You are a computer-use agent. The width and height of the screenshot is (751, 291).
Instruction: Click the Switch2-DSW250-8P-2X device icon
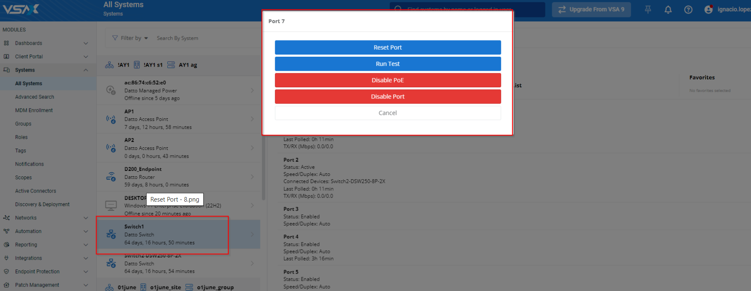click(x=111, y=263)
